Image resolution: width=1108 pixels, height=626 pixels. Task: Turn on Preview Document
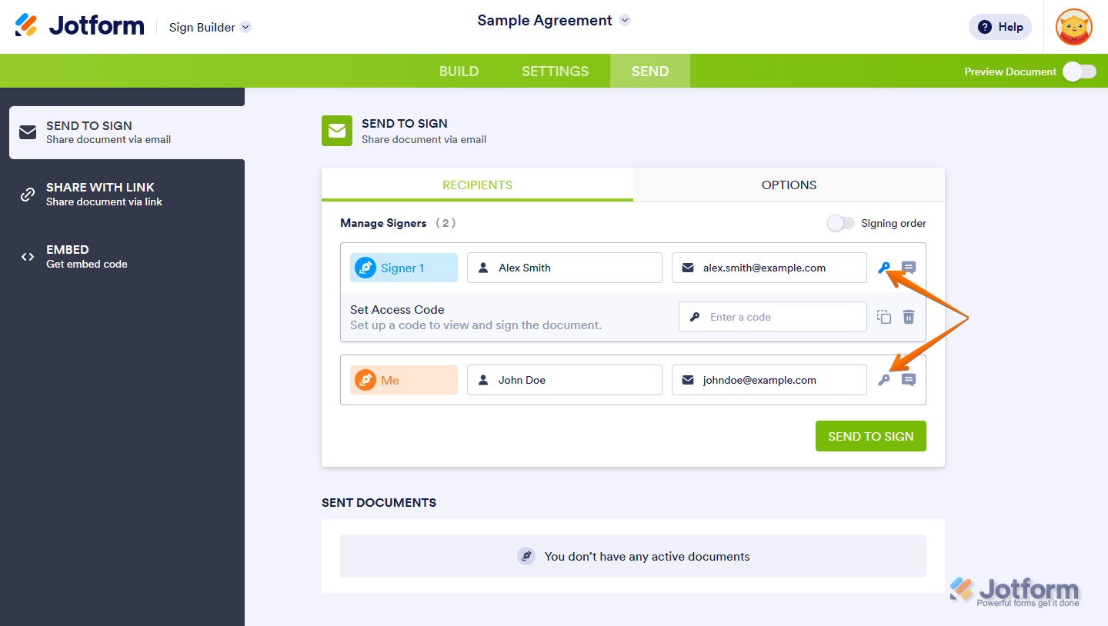click(x=1078, y=71)
